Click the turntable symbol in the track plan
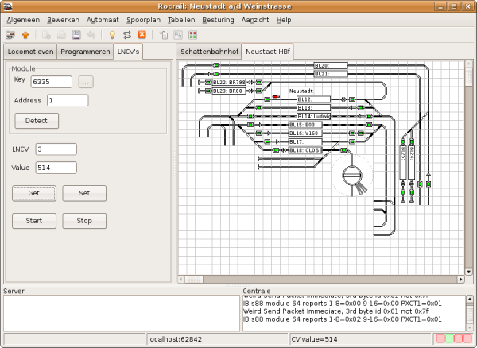477x348 pixels. pyautogui.click(x=351, y=174)
